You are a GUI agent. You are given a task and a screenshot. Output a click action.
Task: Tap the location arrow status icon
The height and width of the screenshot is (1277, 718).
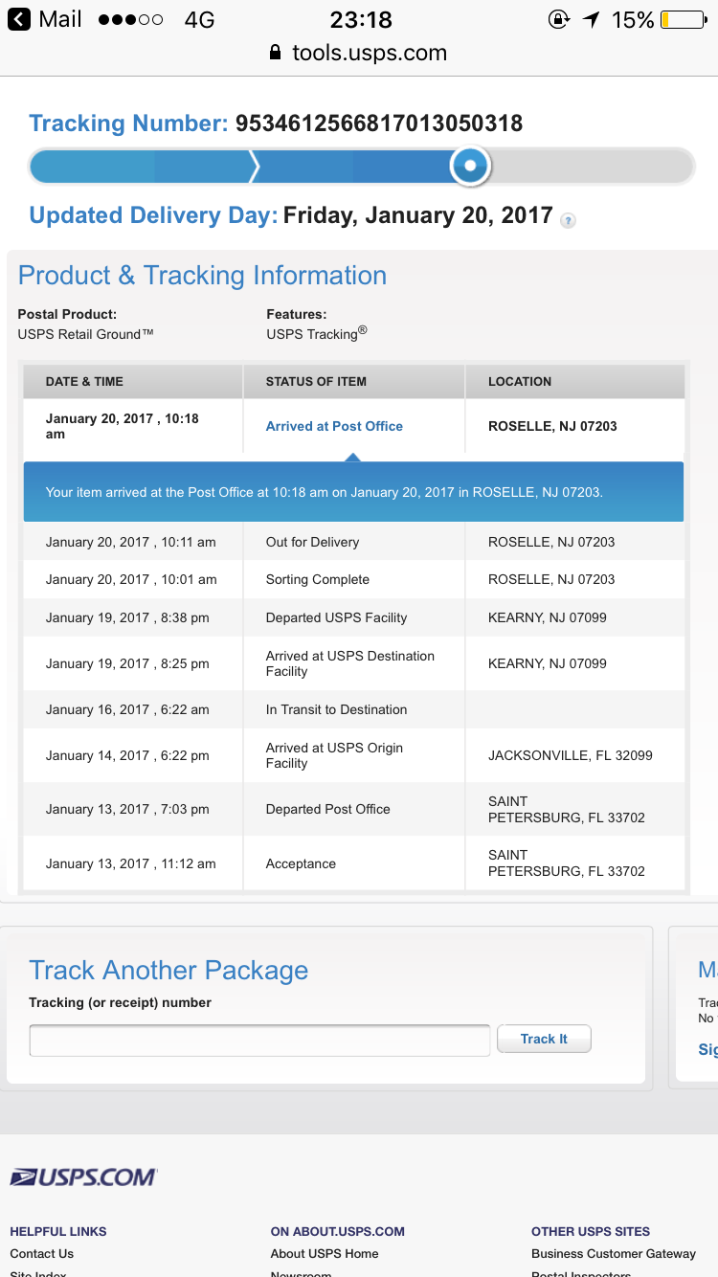pyautogui.click(x=591, y=19)
